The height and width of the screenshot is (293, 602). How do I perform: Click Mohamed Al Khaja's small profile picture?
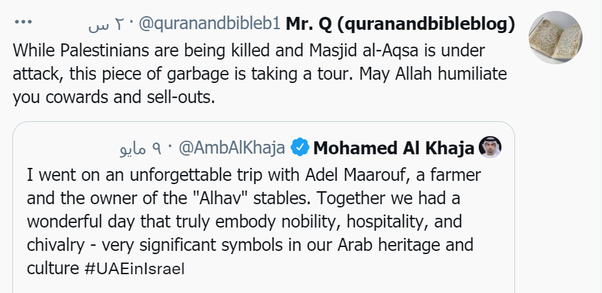[490, 148]
